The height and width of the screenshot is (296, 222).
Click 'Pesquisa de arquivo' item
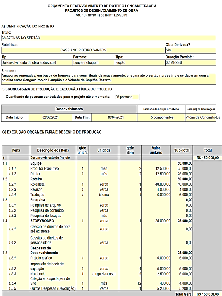point(46,205)
